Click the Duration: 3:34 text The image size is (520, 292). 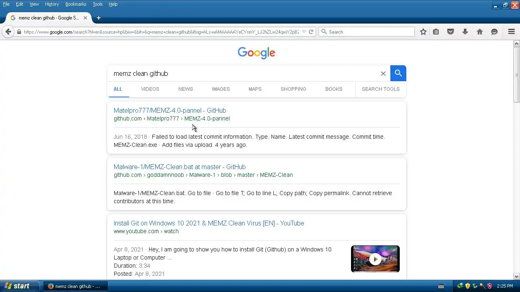click(x=132, y=266)
